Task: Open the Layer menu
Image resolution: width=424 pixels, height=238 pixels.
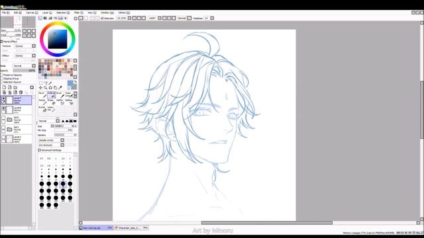Action: pos(47,13)
